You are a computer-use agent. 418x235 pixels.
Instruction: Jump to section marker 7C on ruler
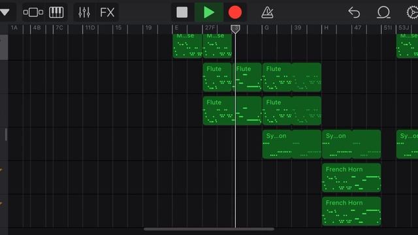pyautogui.click(x=59, y=27)
